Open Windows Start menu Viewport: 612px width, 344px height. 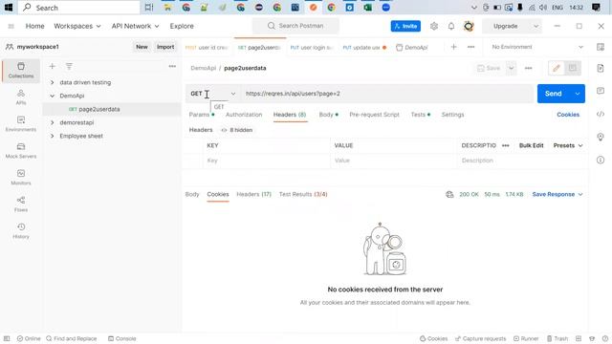[9, 8]
